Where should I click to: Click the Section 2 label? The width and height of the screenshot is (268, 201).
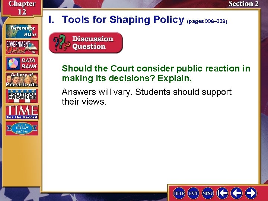(243, 4)
